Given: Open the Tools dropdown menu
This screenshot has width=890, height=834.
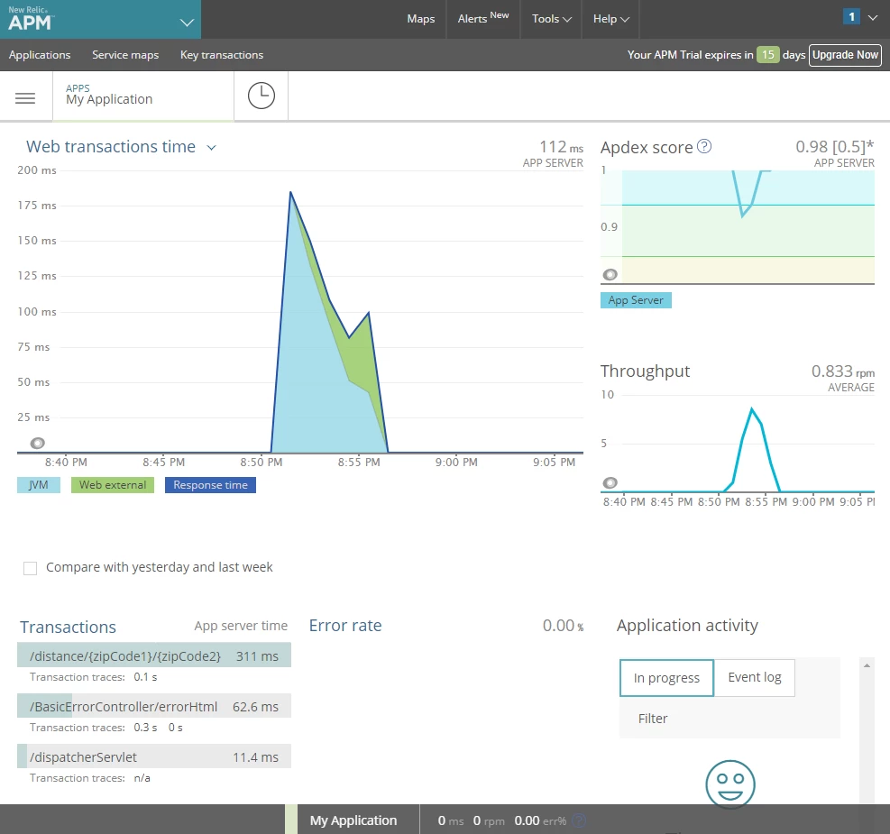Looking at the screenshot, I should 551,19.
